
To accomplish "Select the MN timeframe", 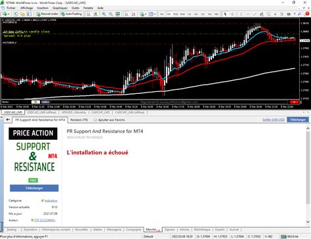I will [217, 14].
